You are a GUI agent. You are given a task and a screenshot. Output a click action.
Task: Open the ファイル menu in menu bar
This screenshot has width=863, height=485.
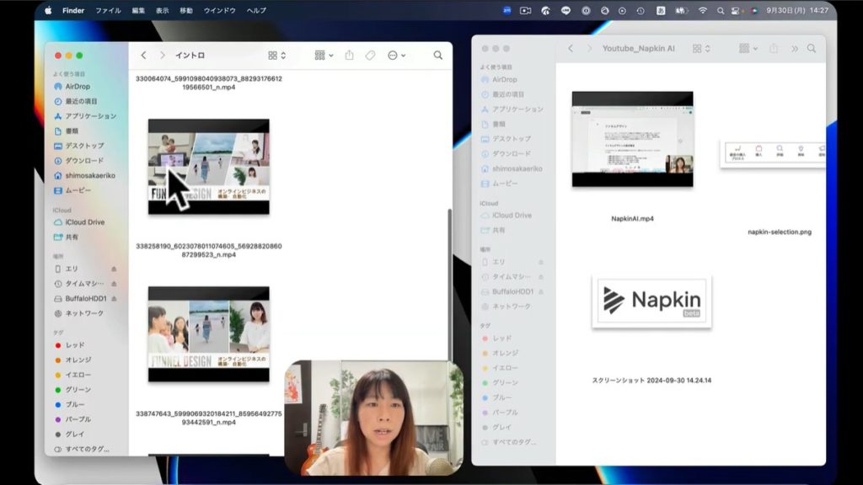coord(108,10)
